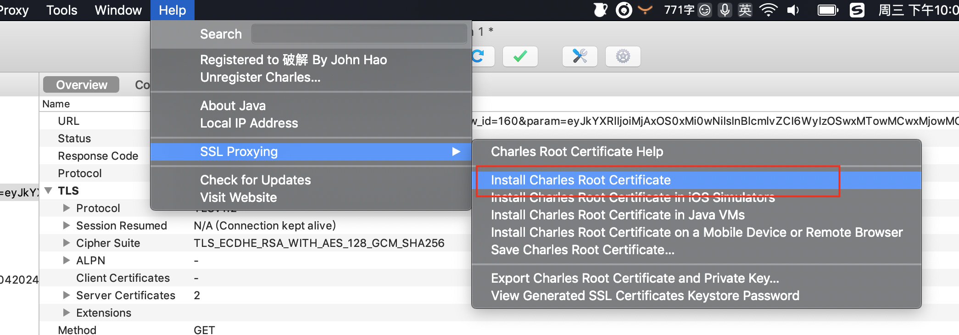
Task: Choose Check for Updates in Help menu
Action: click(x=311, y=180)
